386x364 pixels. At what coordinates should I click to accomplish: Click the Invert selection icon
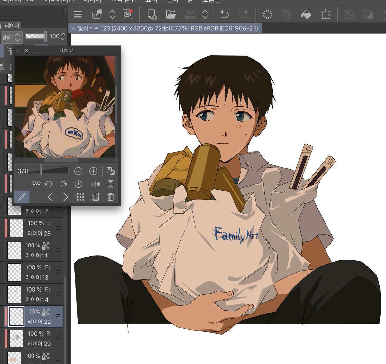tap(369, 14)
